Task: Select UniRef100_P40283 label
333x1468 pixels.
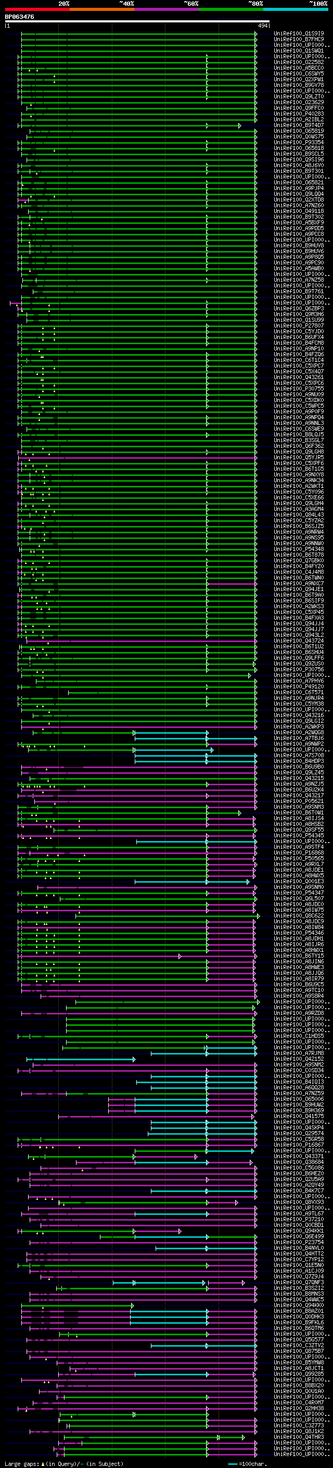Action: point(299,114)
